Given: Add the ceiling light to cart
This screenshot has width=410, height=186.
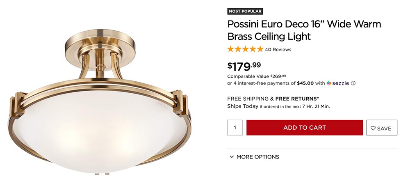Looking at the screenshot, I should pos(305,128).
